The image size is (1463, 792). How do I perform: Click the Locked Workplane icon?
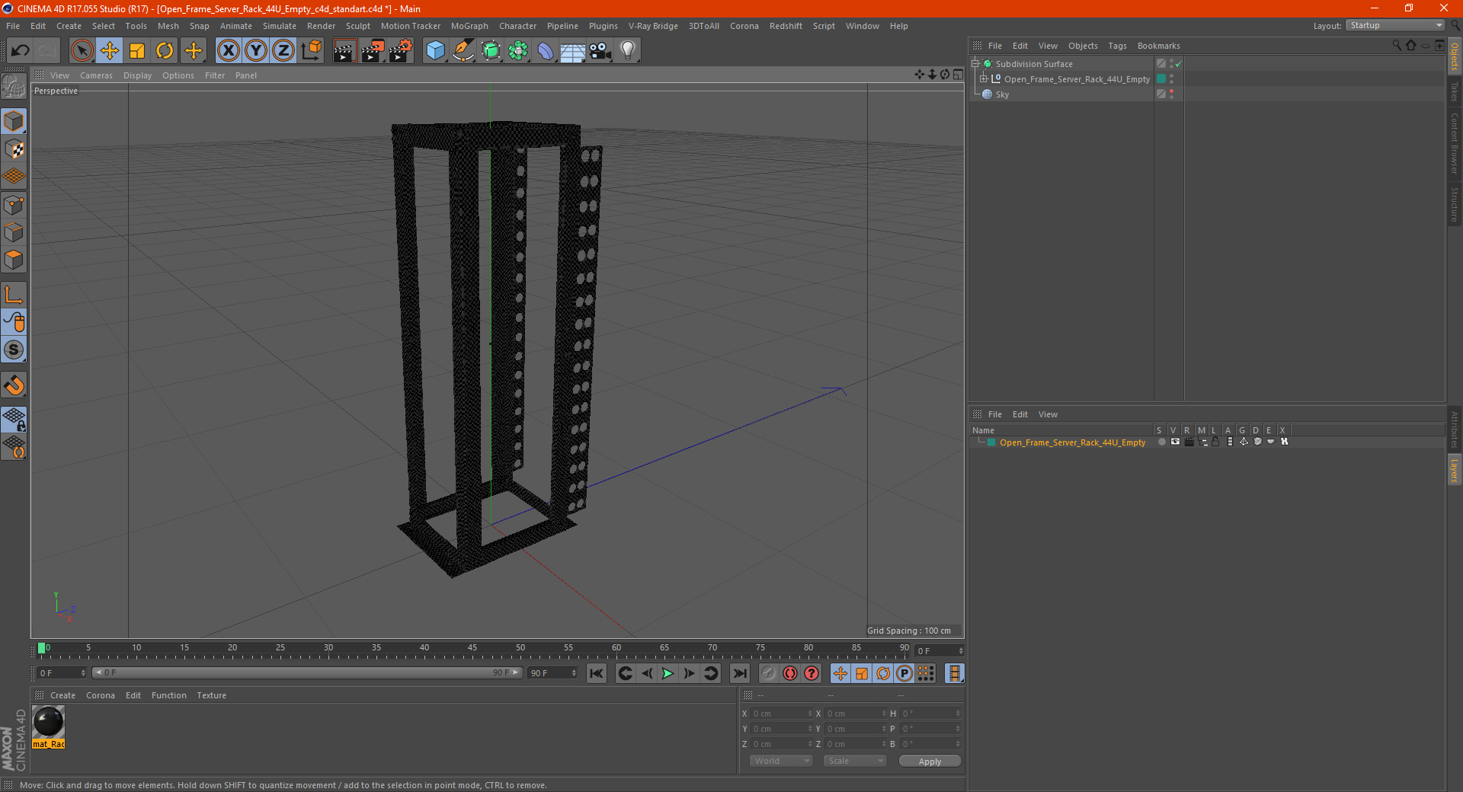coord(14,419)
